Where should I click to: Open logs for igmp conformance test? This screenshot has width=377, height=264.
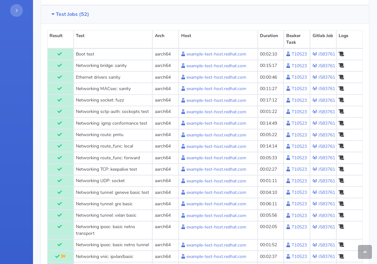coord(341,123)
